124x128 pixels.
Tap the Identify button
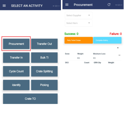tap(16, 85)
